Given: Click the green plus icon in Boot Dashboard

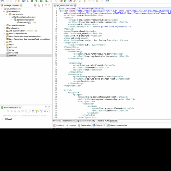Looking at the screenshot, I should tap(45, 111).
